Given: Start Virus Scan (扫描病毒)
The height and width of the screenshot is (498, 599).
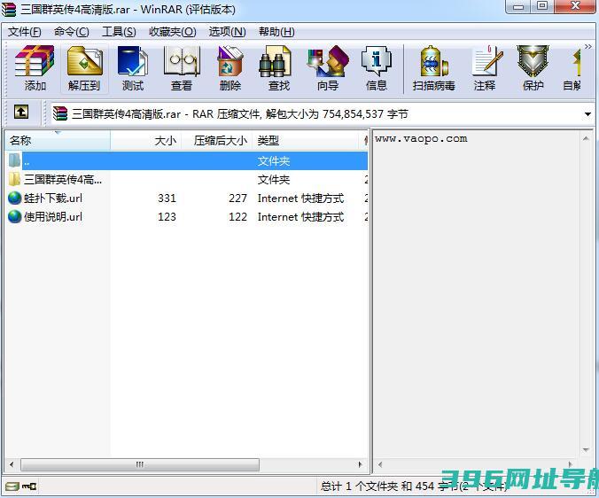Looking at the screenshot, I should click(433, 68).
